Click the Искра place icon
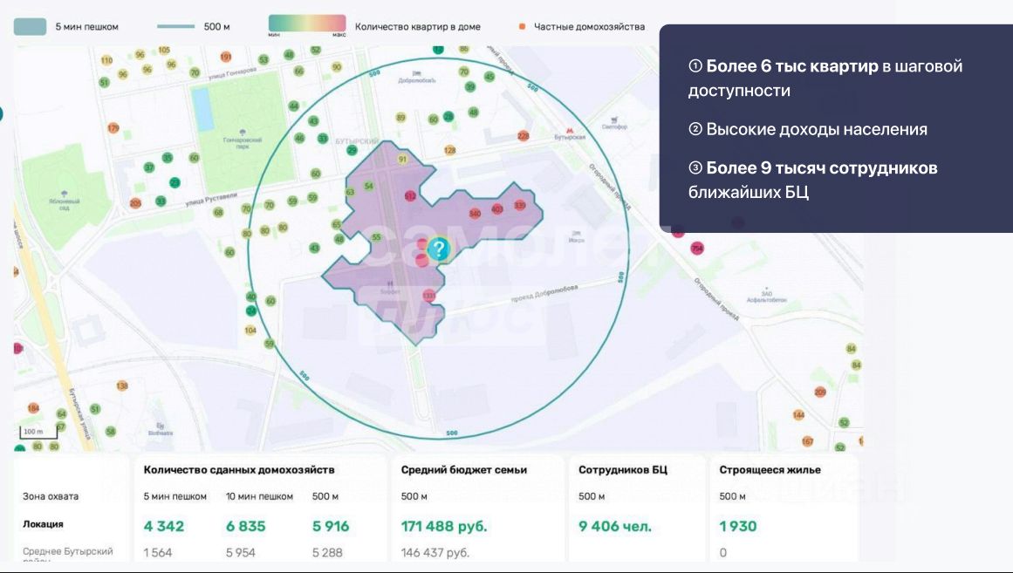 pos(575,232)
